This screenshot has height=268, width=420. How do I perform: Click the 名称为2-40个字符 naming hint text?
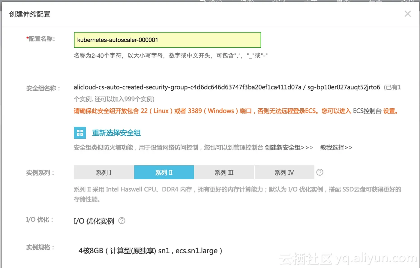pos(171,56)
